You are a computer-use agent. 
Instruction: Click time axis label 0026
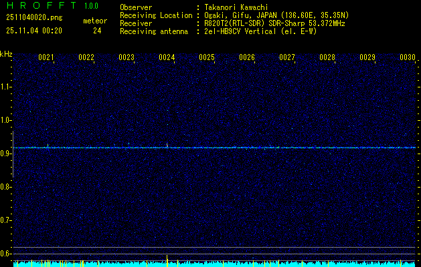click(247, 57)
